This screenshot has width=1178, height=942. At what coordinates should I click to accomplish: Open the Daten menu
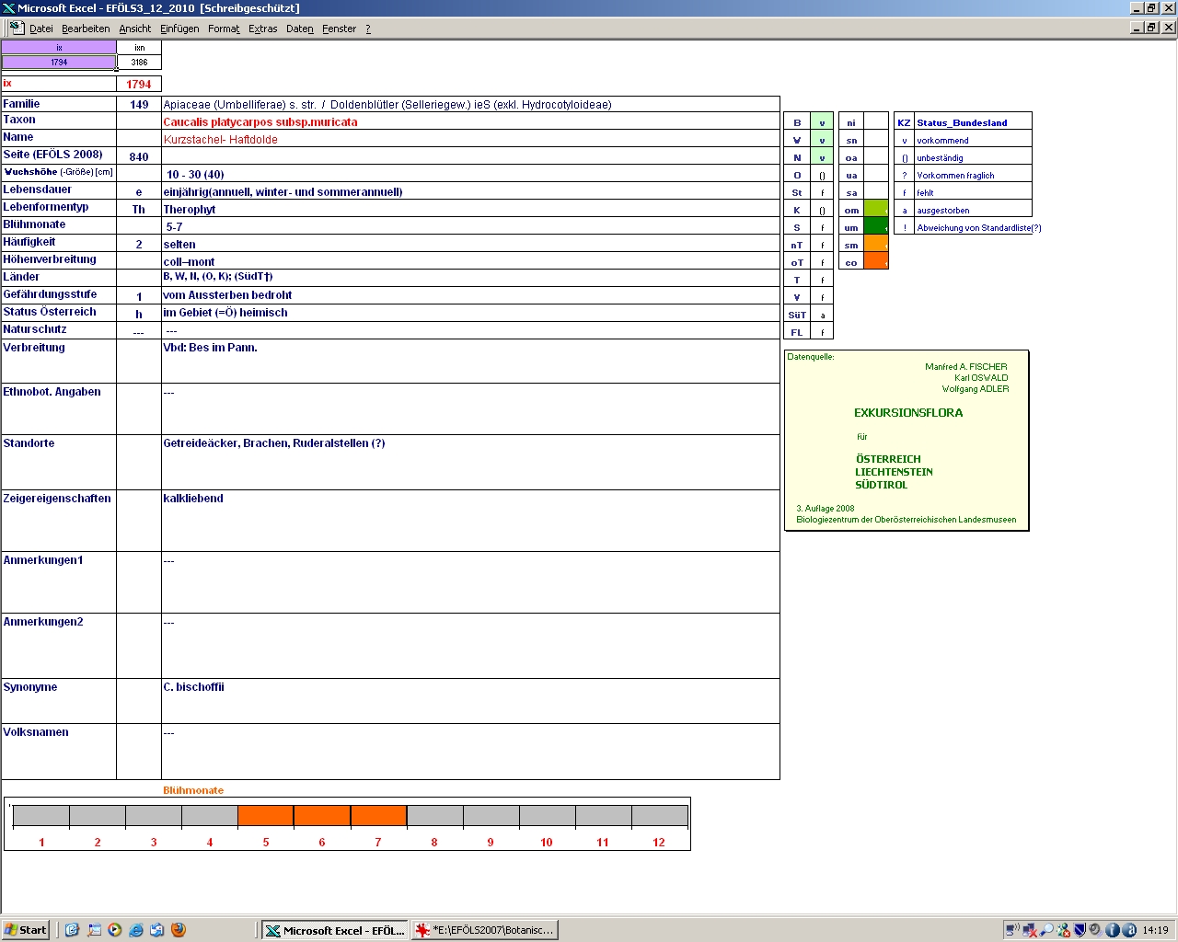(299, 29)
